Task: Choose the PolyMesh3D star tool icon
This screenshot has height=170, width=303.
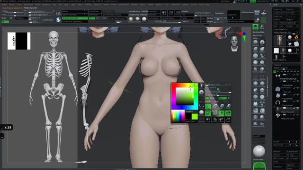Action: tap(289, 44)
